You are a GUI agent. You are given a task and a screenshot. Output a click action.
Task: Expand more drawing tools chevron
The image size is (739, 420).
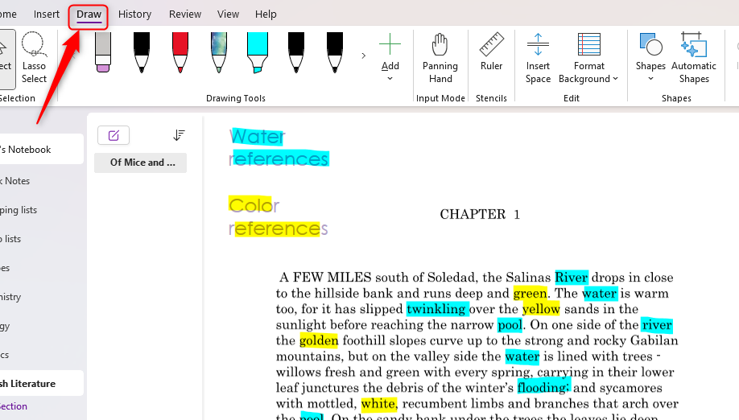[x=363, y=56]
